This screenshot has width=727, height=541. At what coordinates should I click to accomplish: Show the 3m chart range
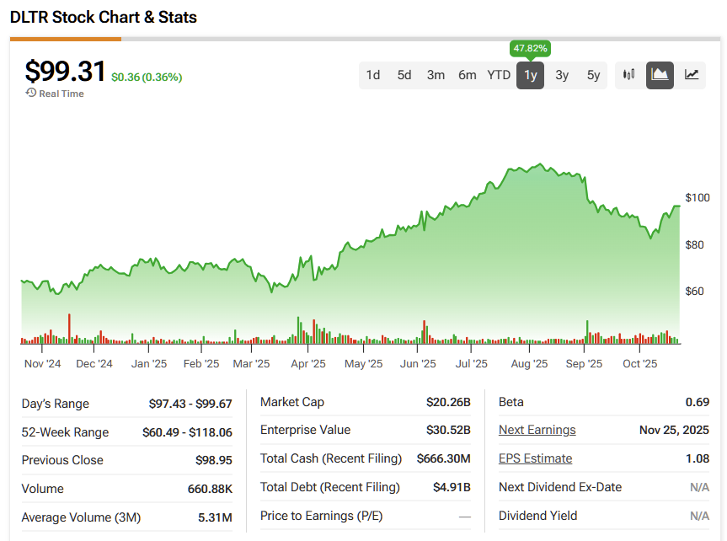tap(436, 75)
